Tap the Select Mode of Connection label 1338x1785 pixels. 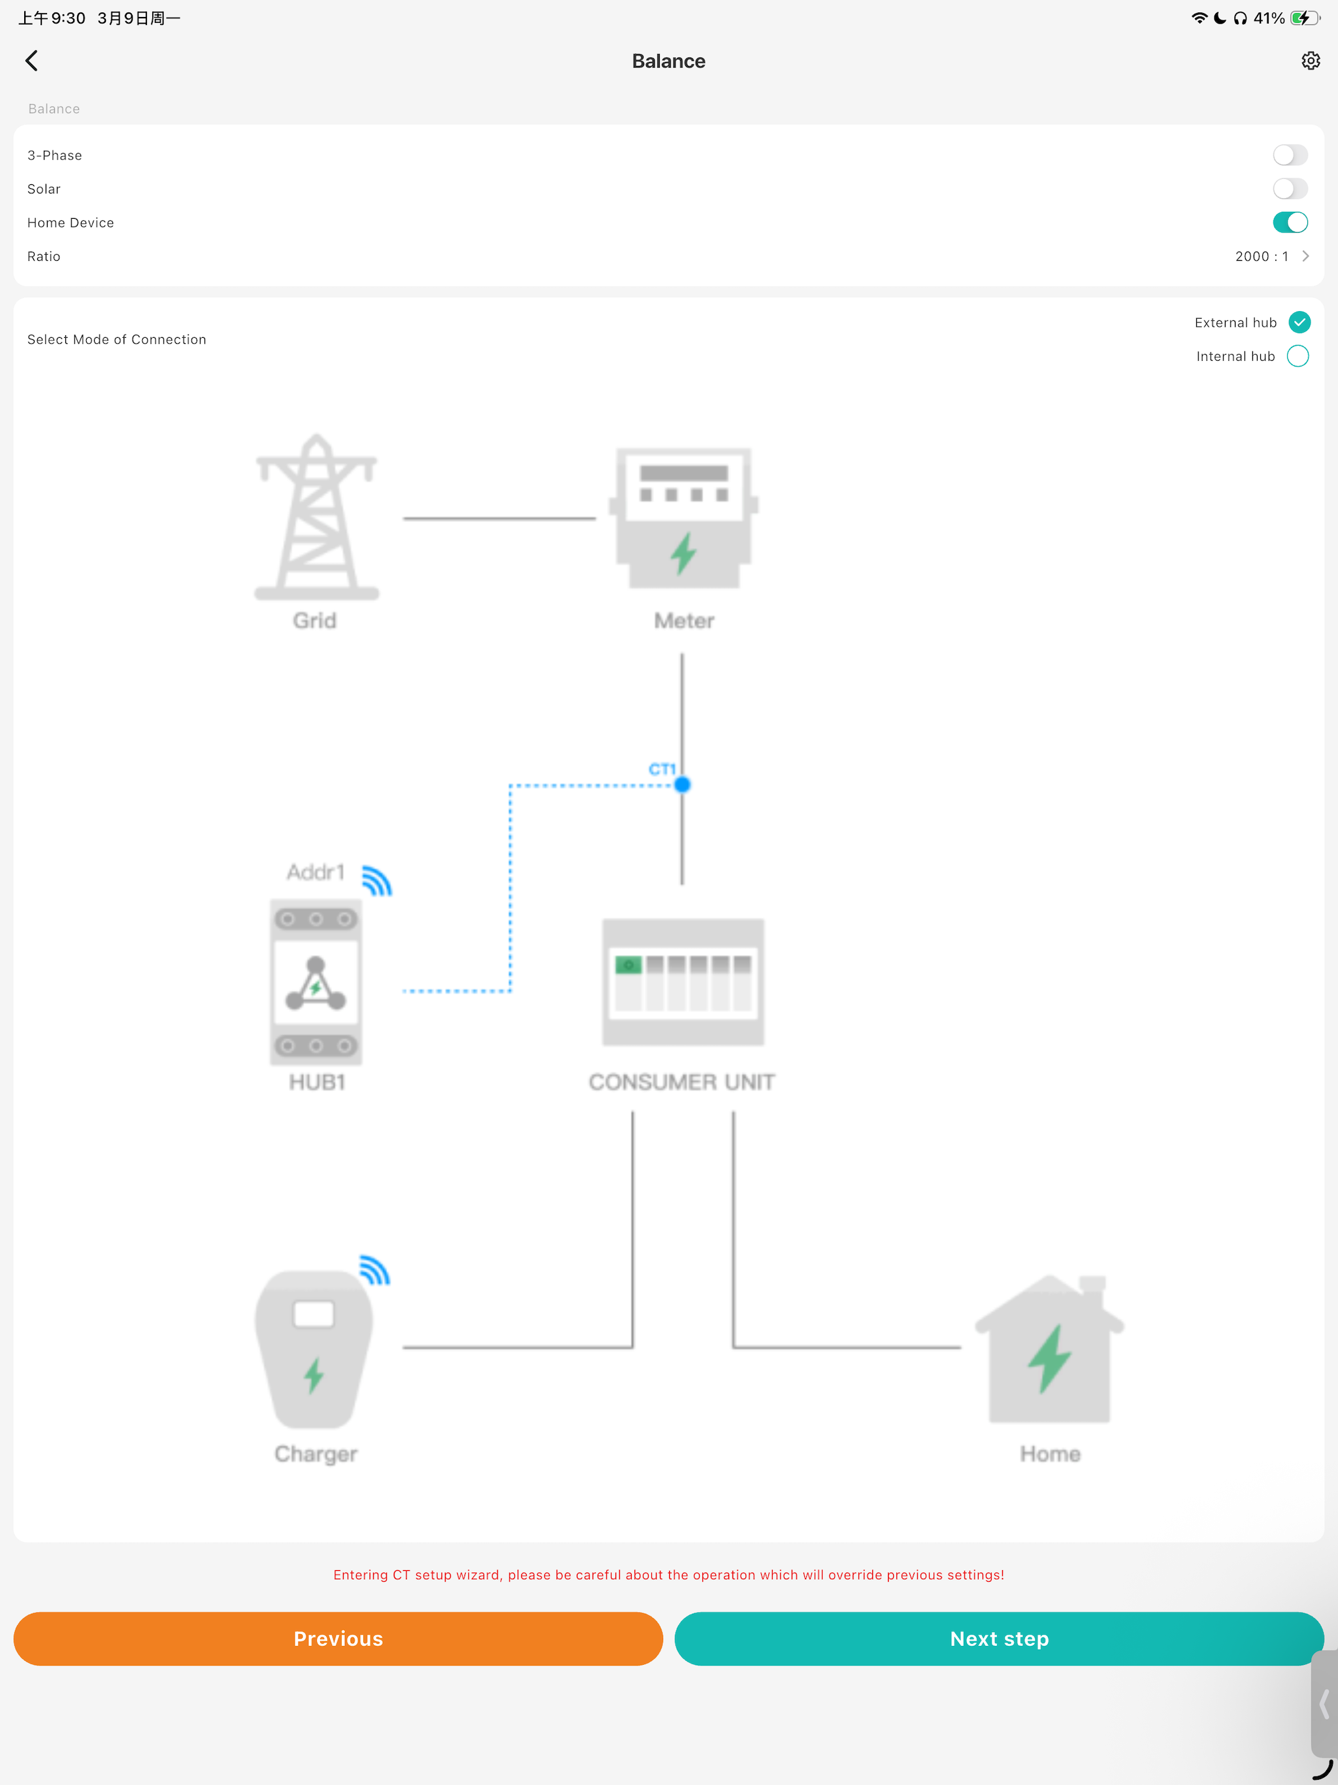[x=117, y=340]
